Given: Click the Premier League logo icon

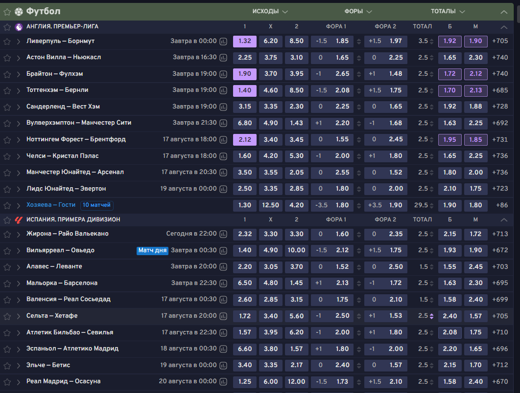Looking at the screenshot, I should pyautogui.click(x=19, y=27).
